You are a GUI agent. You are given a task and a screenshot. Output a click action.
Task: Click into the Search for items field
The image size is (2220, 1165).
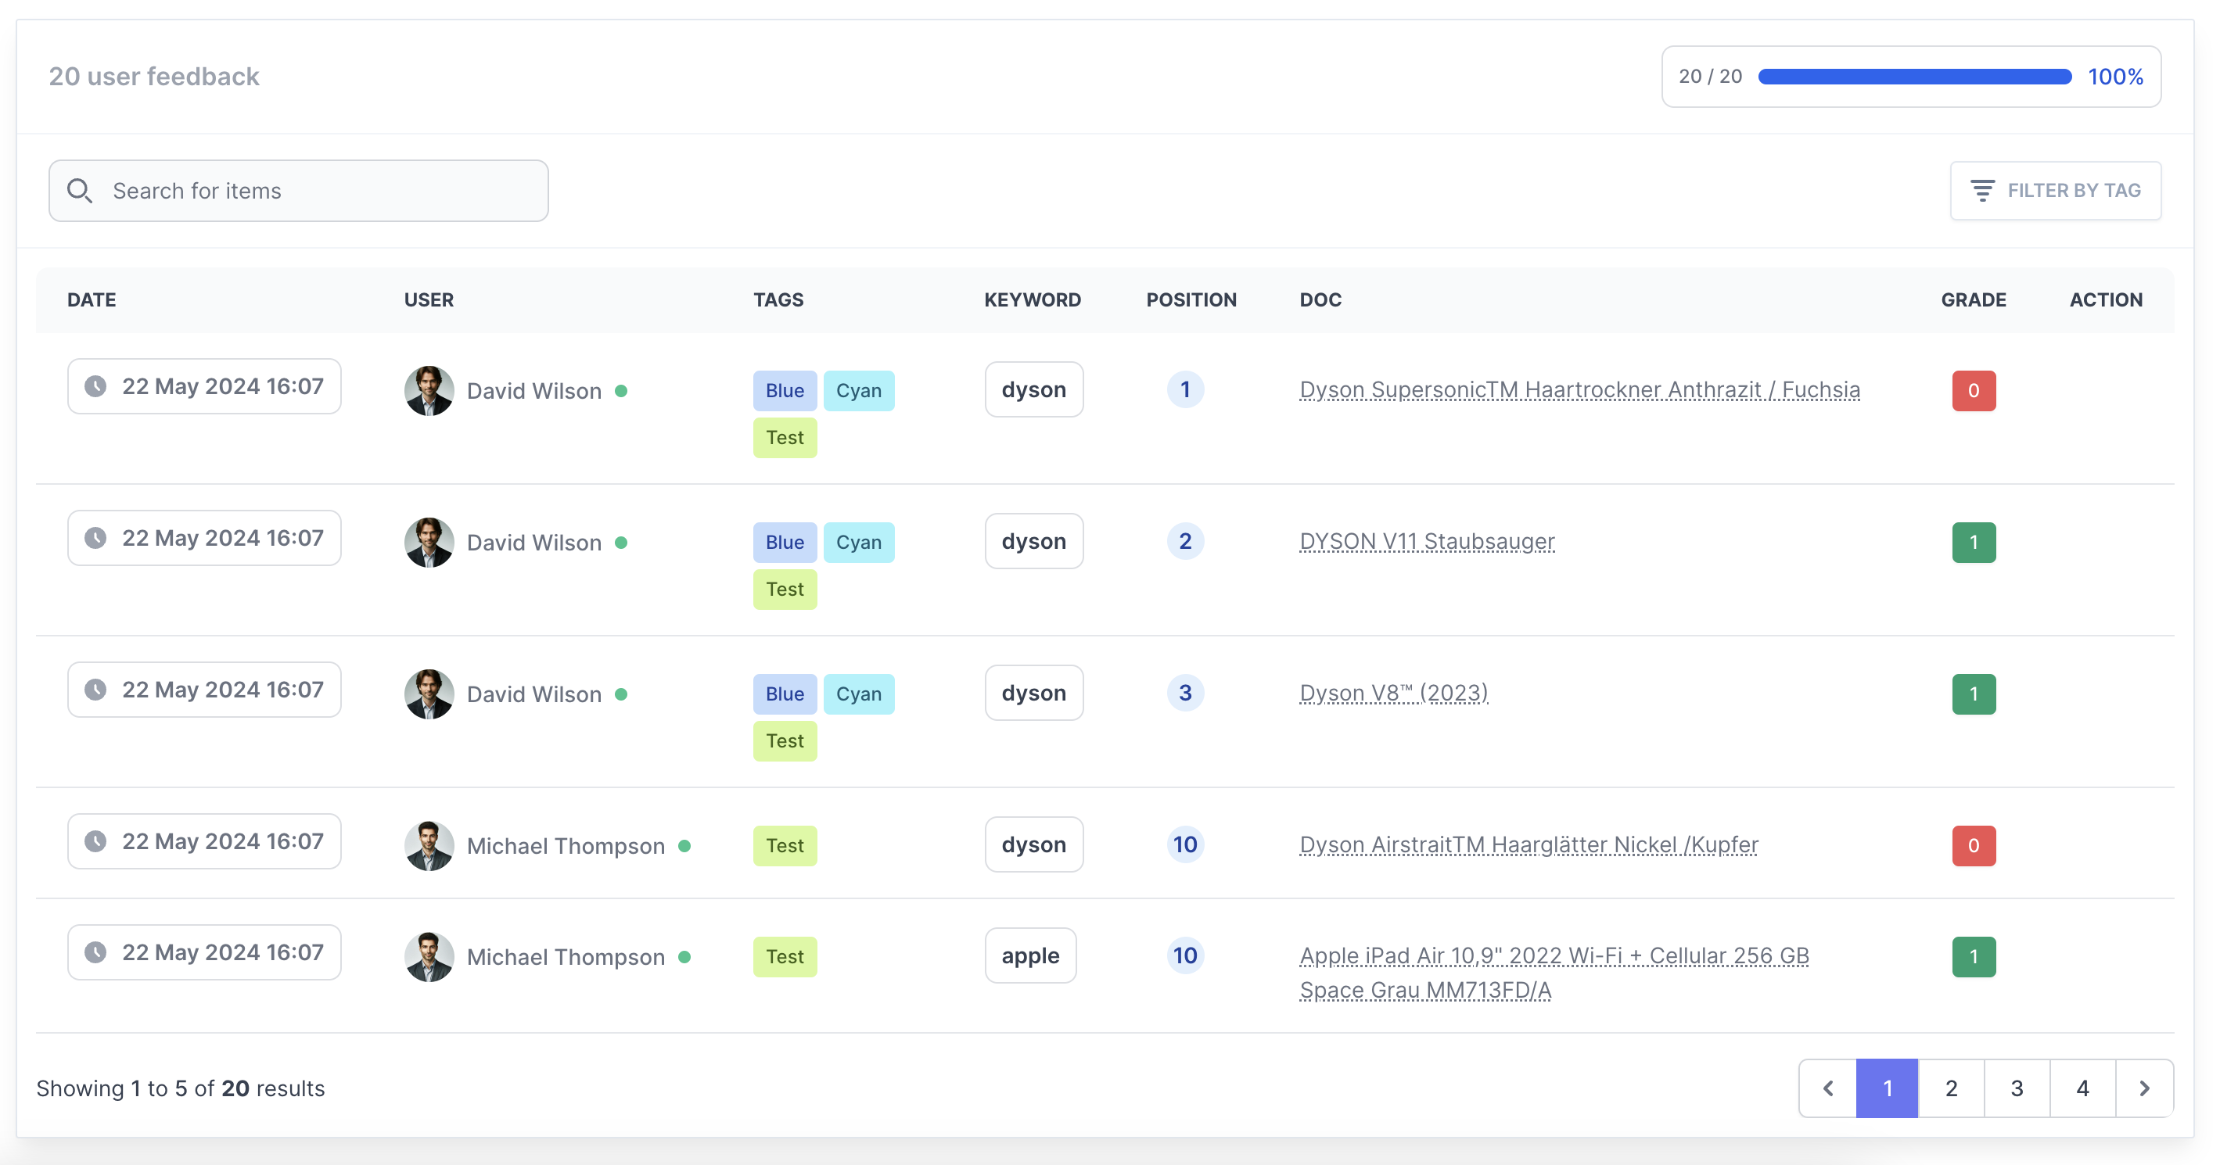pos(298,189)
